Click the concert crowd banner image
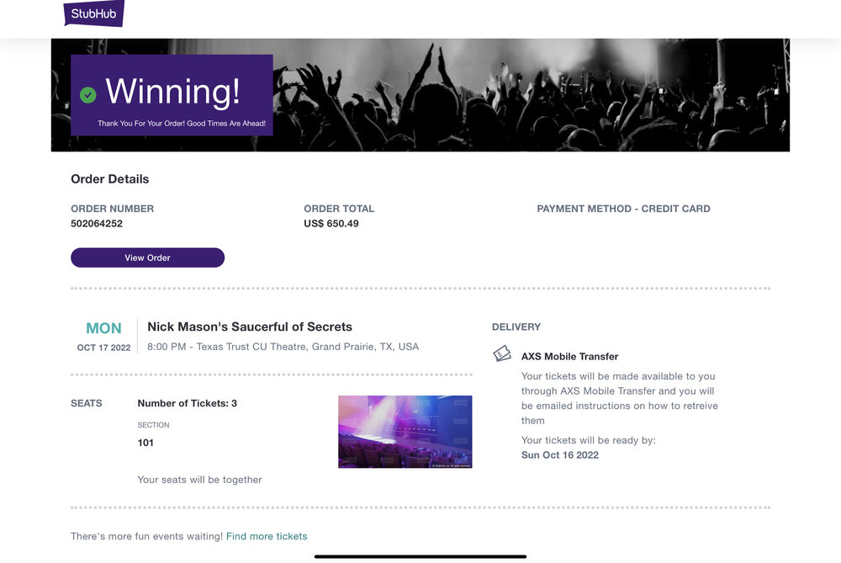This screenshot has width=841, height=563. point(530,94)
